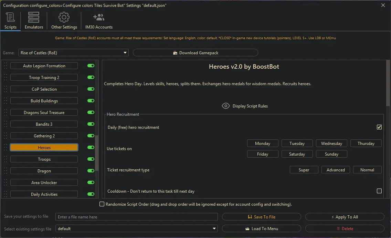Switch off the Bandits 3 toggle
391x238 pixels.
click(91, 124)
